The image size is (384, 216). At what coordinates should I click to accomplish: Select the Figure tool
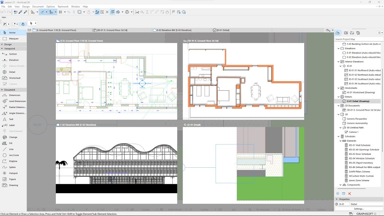tap(13, 179)
